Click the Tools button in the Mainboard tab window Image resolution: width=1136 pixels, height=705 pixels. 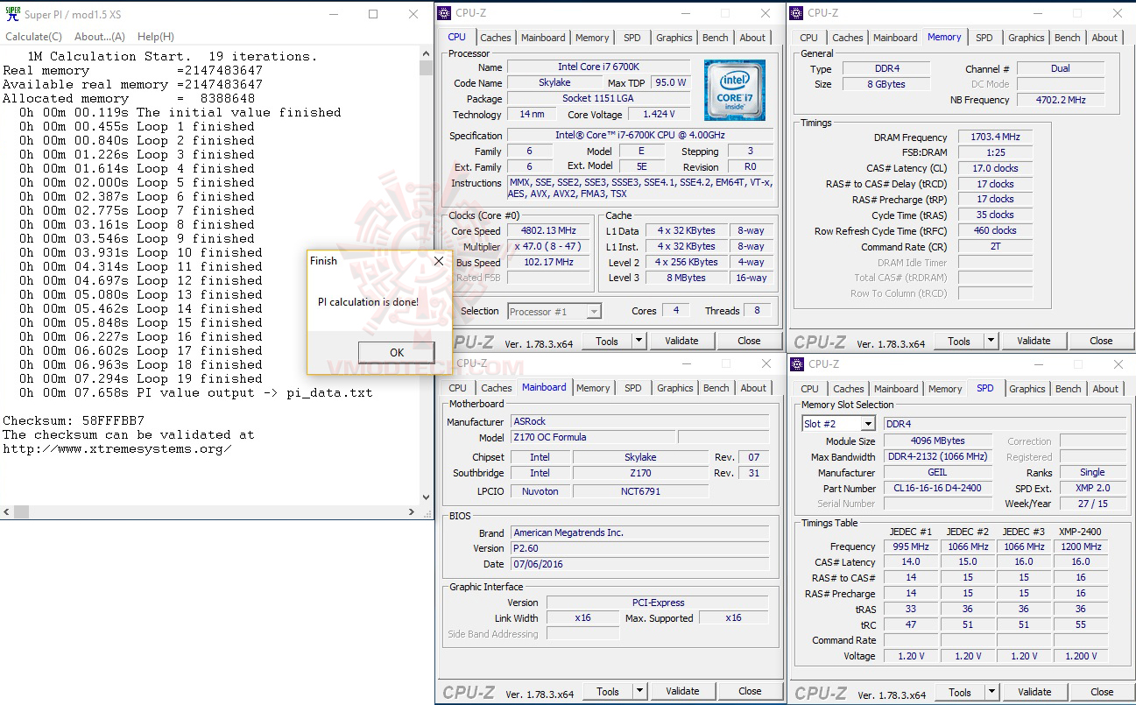coord(608,691)
